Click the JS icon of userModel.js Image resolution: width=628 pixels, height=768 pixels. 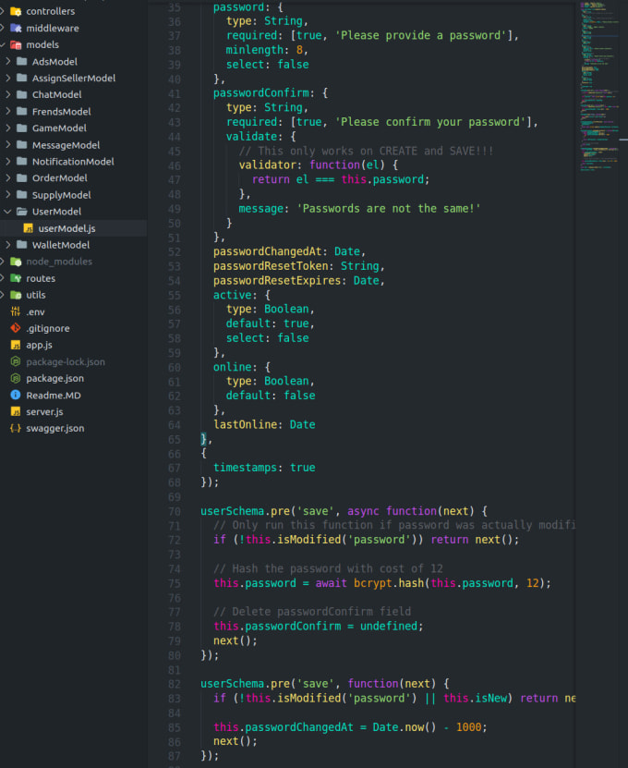tap(29, 228)
